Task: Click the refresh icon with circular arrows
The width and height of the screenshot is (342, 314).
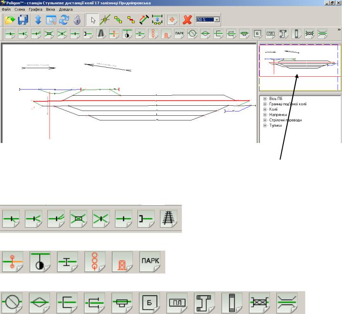Action: (64, 20)
